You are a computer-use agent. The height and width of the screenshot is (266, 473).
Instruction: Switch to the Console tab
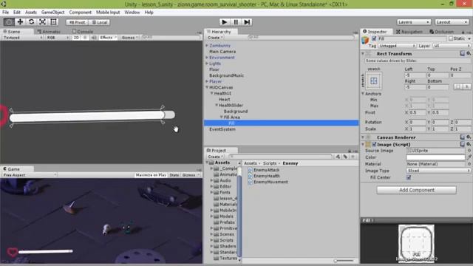click(83, 32)
